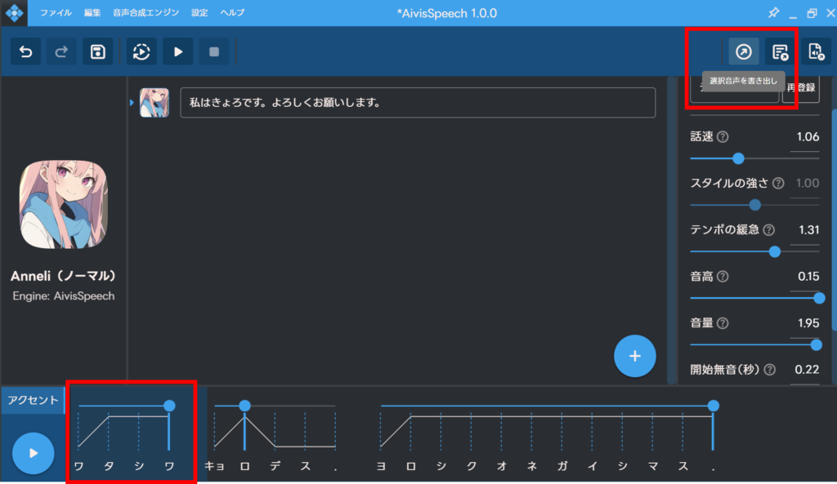837x484 pixels.
Task: Open the ヘルプ menu
Action: [x=233, y=13]
